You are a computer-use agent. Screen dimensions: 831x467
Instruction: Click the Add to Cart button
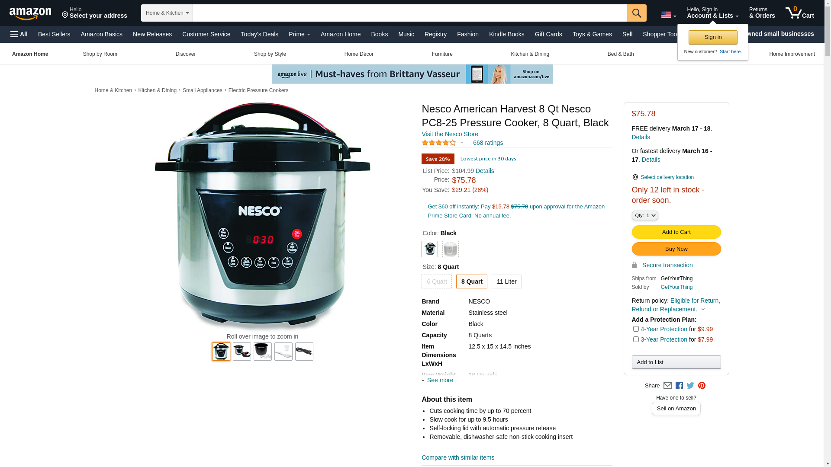pos(676,232)
